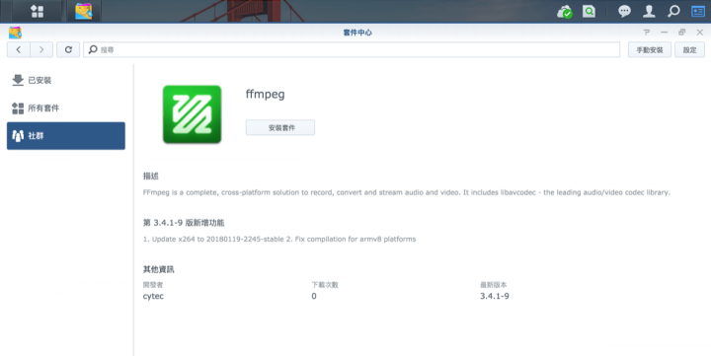This screenshot has width=711, height=356.
Task: Open the widgets panel icon
Action: click(698, 11)
